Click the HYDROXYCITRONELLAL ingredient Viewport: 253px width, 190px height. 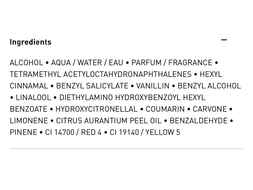(96, 109)
